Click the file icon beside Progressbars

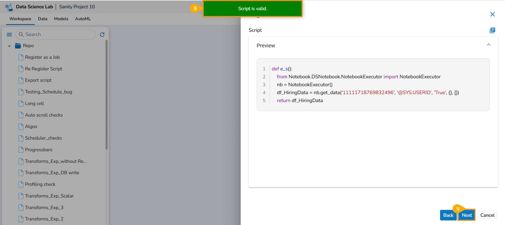point(21,150)
